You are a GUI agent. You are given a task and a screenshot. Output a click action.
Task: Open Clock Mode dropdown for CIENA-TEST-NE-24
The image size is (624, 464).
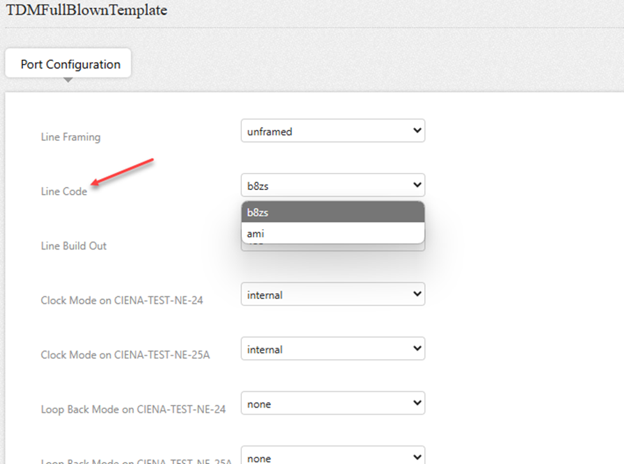coord(333,294)
